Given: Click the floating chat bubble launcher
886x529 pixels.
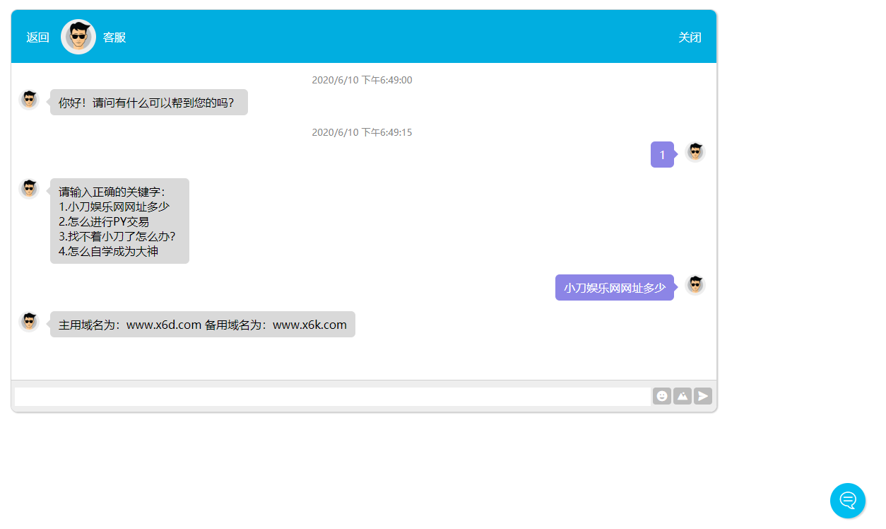Looking at the screenshot, I should click(x=847, y=501).
